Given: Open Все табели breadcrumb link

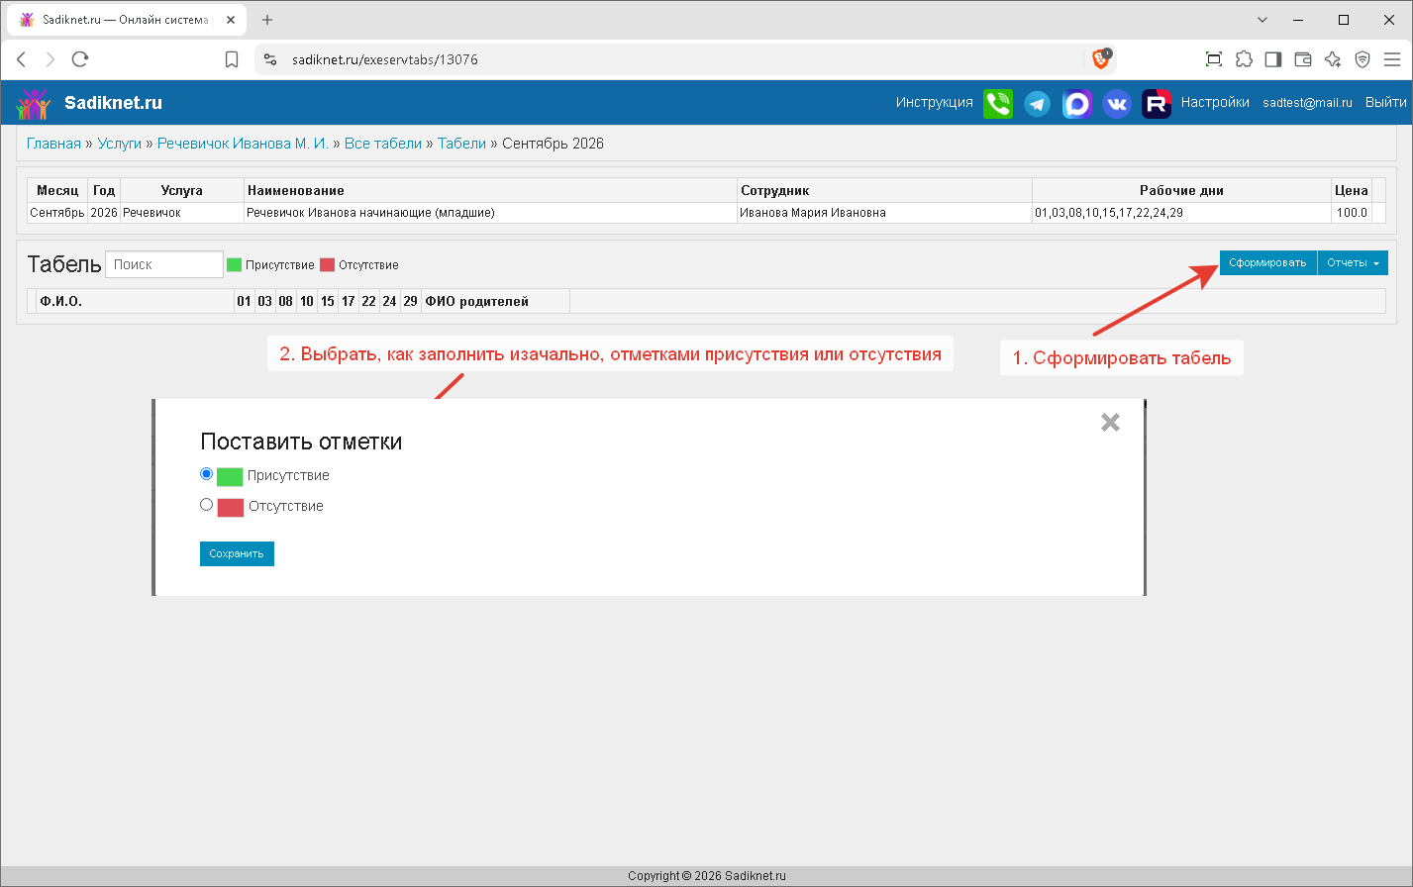Looking at the screenshot, I should click(383, 144).
